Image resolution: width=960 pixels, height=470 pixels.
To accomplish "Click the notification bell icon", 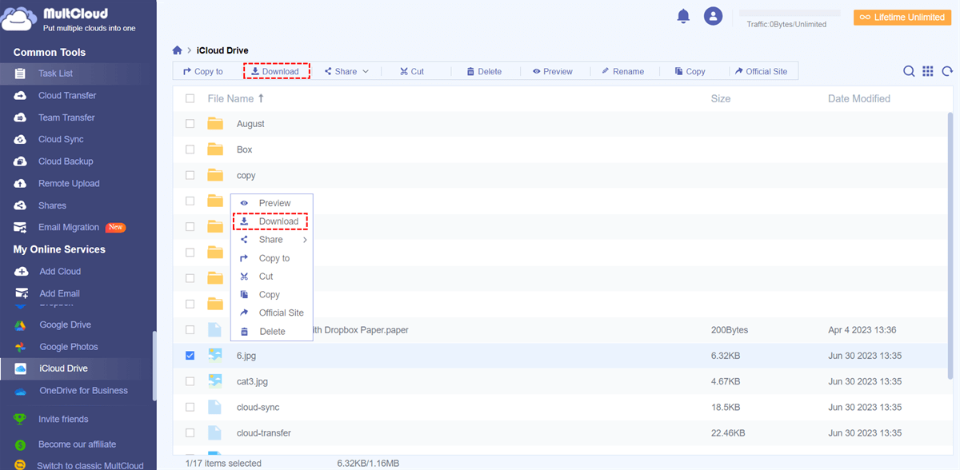I will 683,16.
